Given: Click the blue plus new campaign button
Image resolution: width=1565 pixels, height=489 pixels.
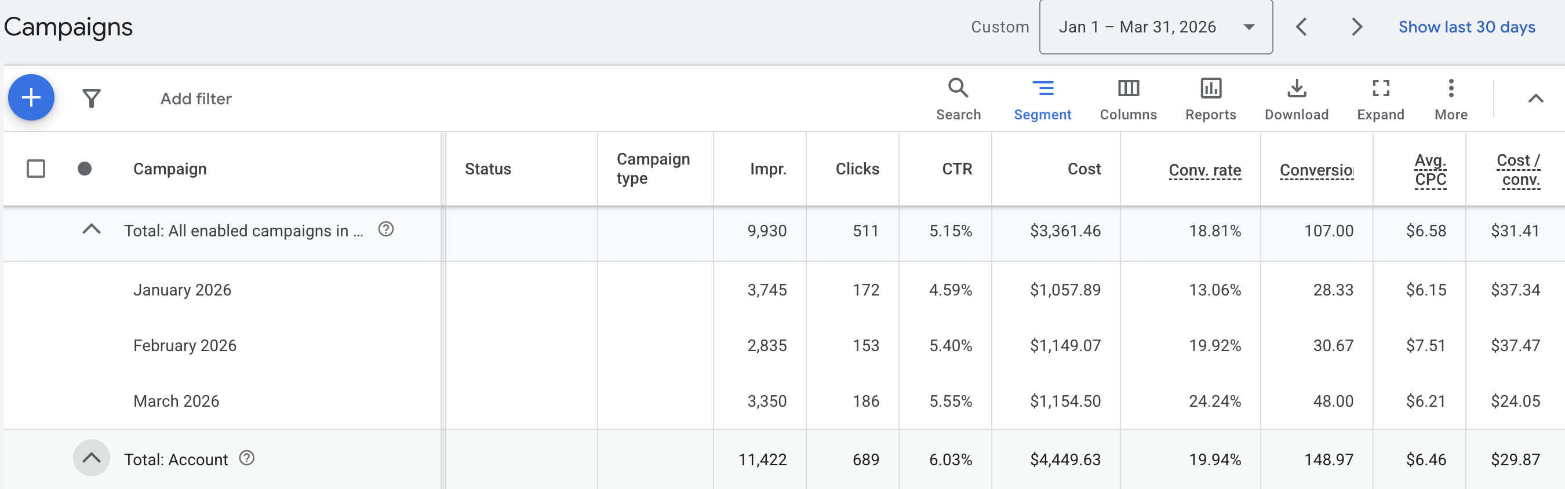Looking at the screenshot, I should point(31,97).
